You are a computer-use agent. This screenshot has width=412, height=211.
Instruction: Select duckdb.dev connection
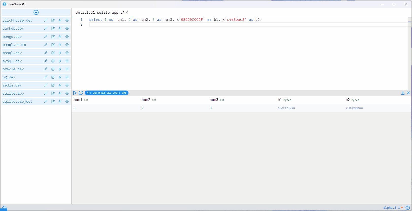tap(13, 28)
